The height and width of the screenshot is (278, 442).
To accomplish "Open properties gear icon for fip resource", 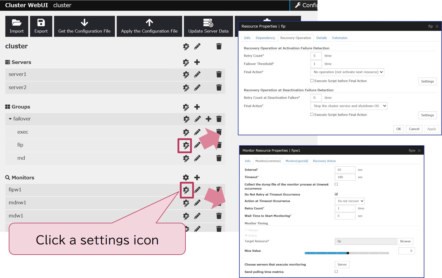I will (186, 145).
